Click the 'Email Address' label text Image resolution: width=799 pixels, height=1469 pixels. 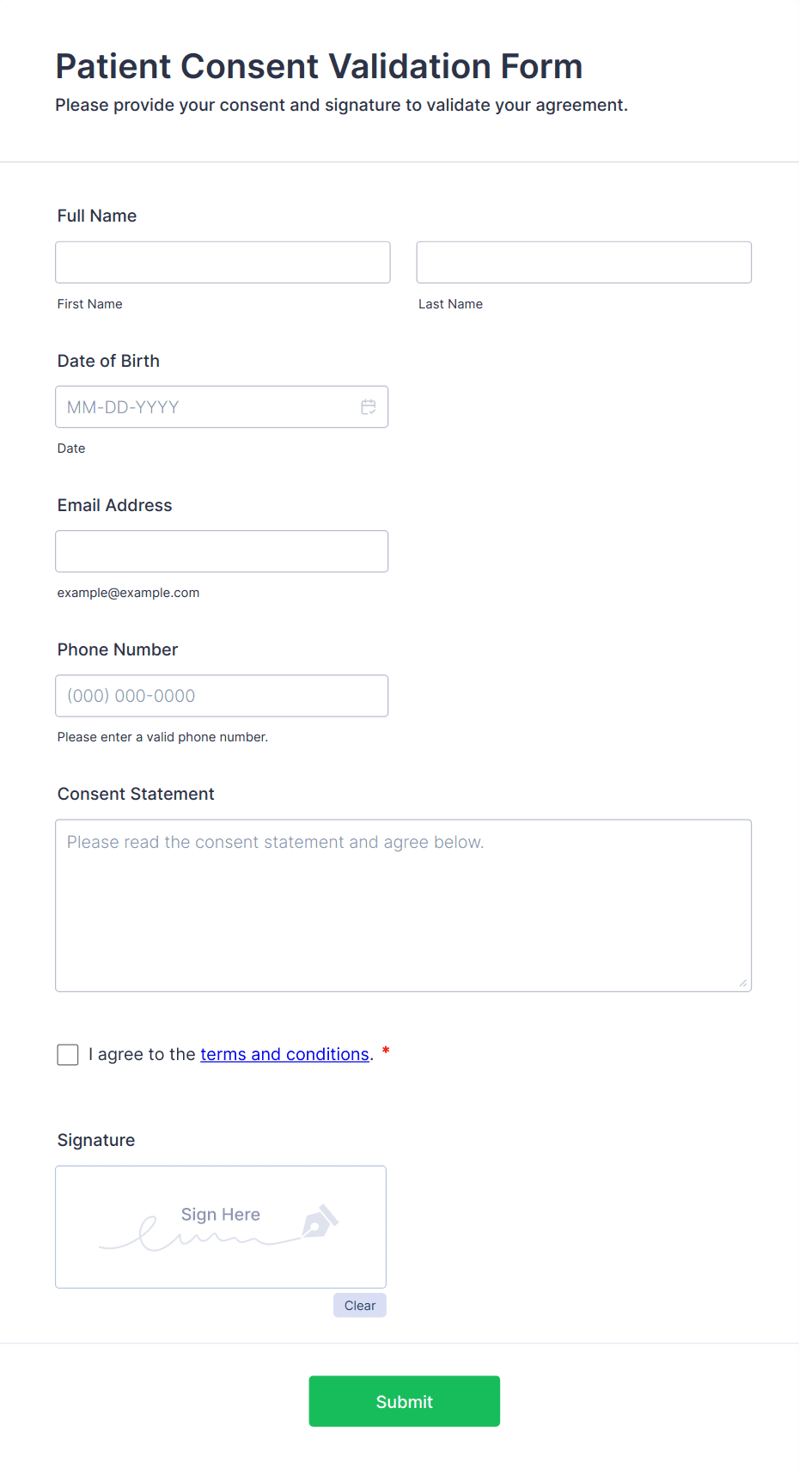[x=114, y=505]
